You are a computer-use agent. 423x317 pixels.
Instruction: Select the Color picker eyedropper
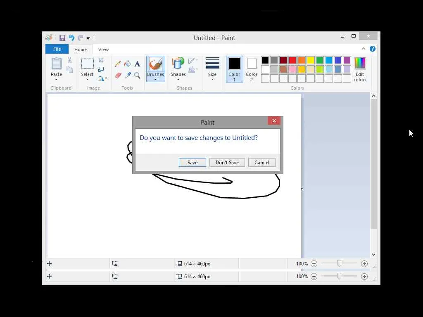[x=128, y=75]
